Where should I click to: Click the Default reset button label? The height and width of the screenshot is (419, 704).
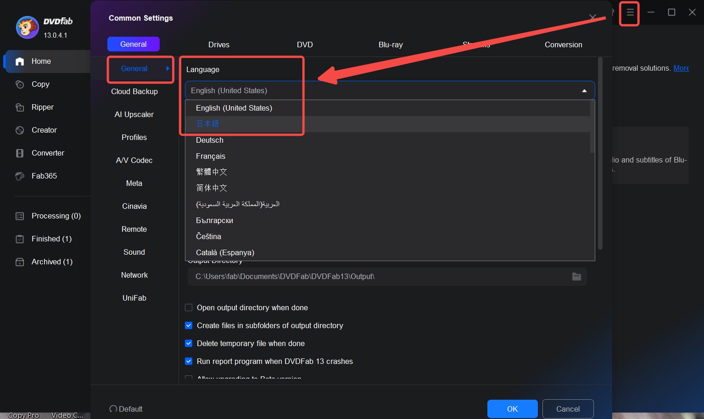click(131, 409)
